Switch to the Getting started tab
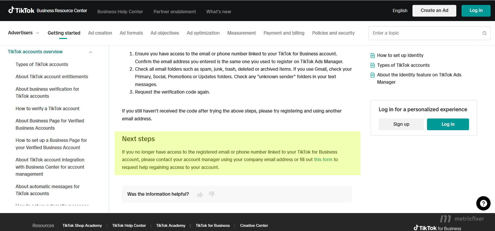495x231 pixels. (x=64, y=33)
